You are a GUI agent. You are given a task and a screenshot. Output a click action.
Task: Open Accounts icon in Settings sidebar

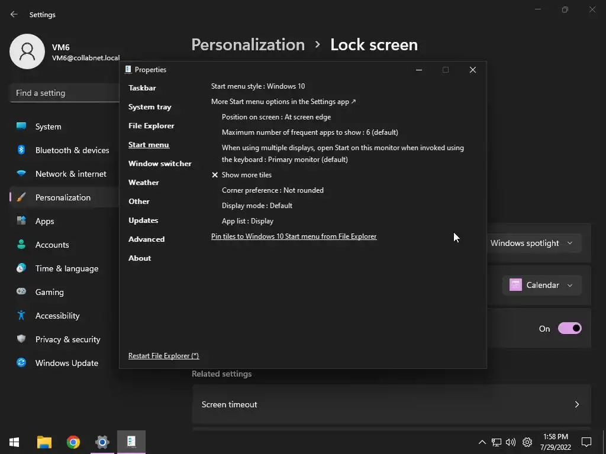21,244
